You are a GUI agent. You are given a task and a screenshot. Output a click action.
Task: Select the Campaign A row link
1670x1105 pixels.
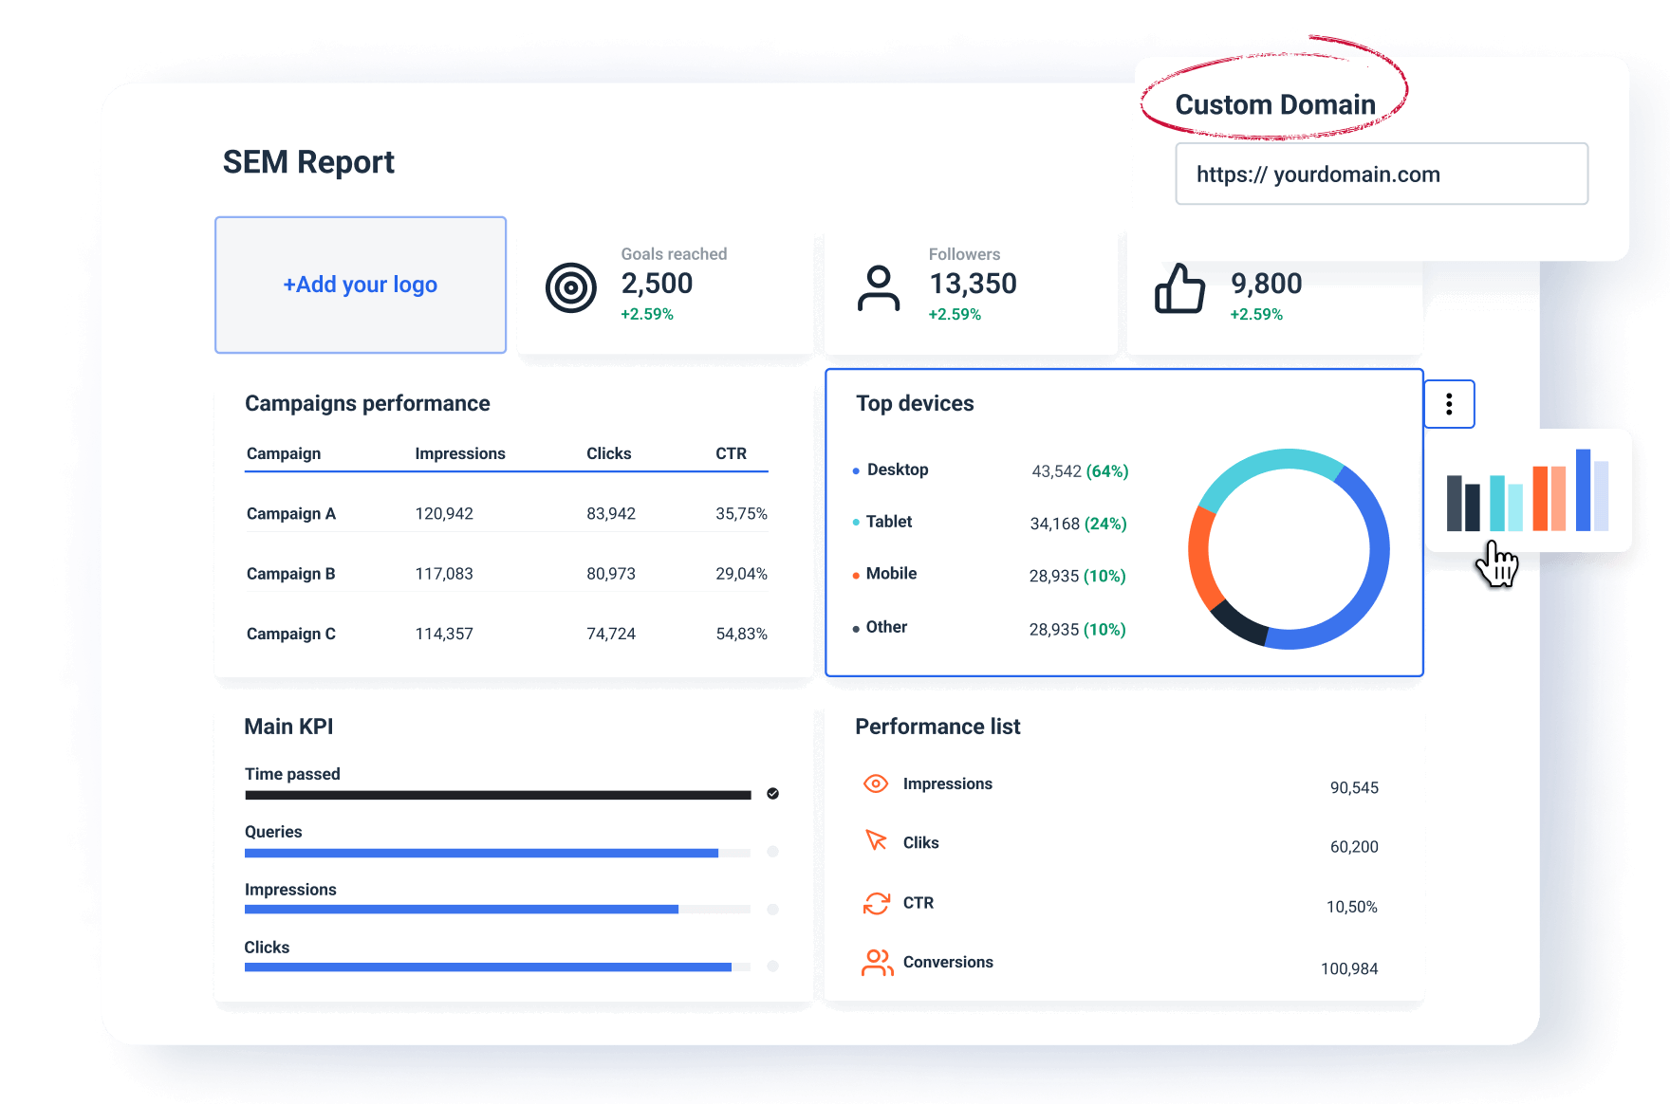click(290, 513)
